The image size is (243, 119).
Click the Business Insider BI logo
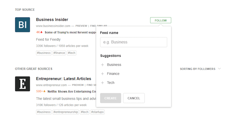(x=22, y=25)
